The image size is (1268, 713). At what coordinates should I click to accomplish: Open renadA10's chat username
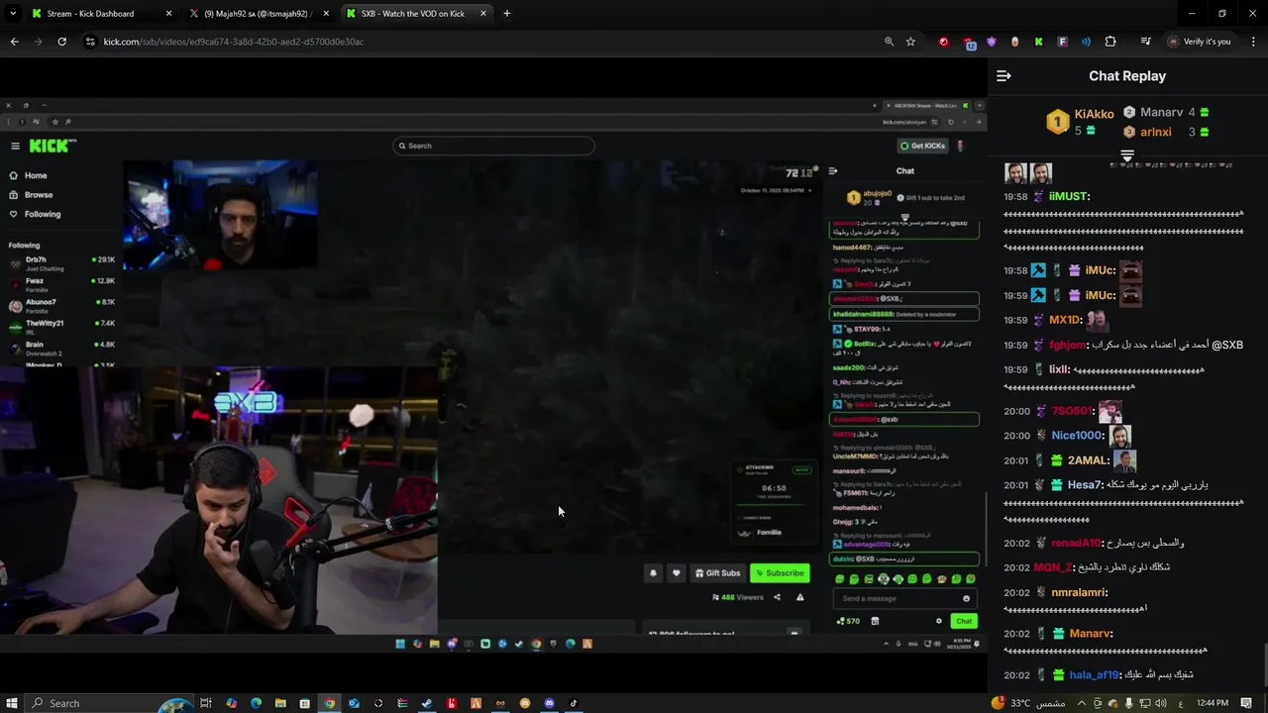coord(1077,544)
